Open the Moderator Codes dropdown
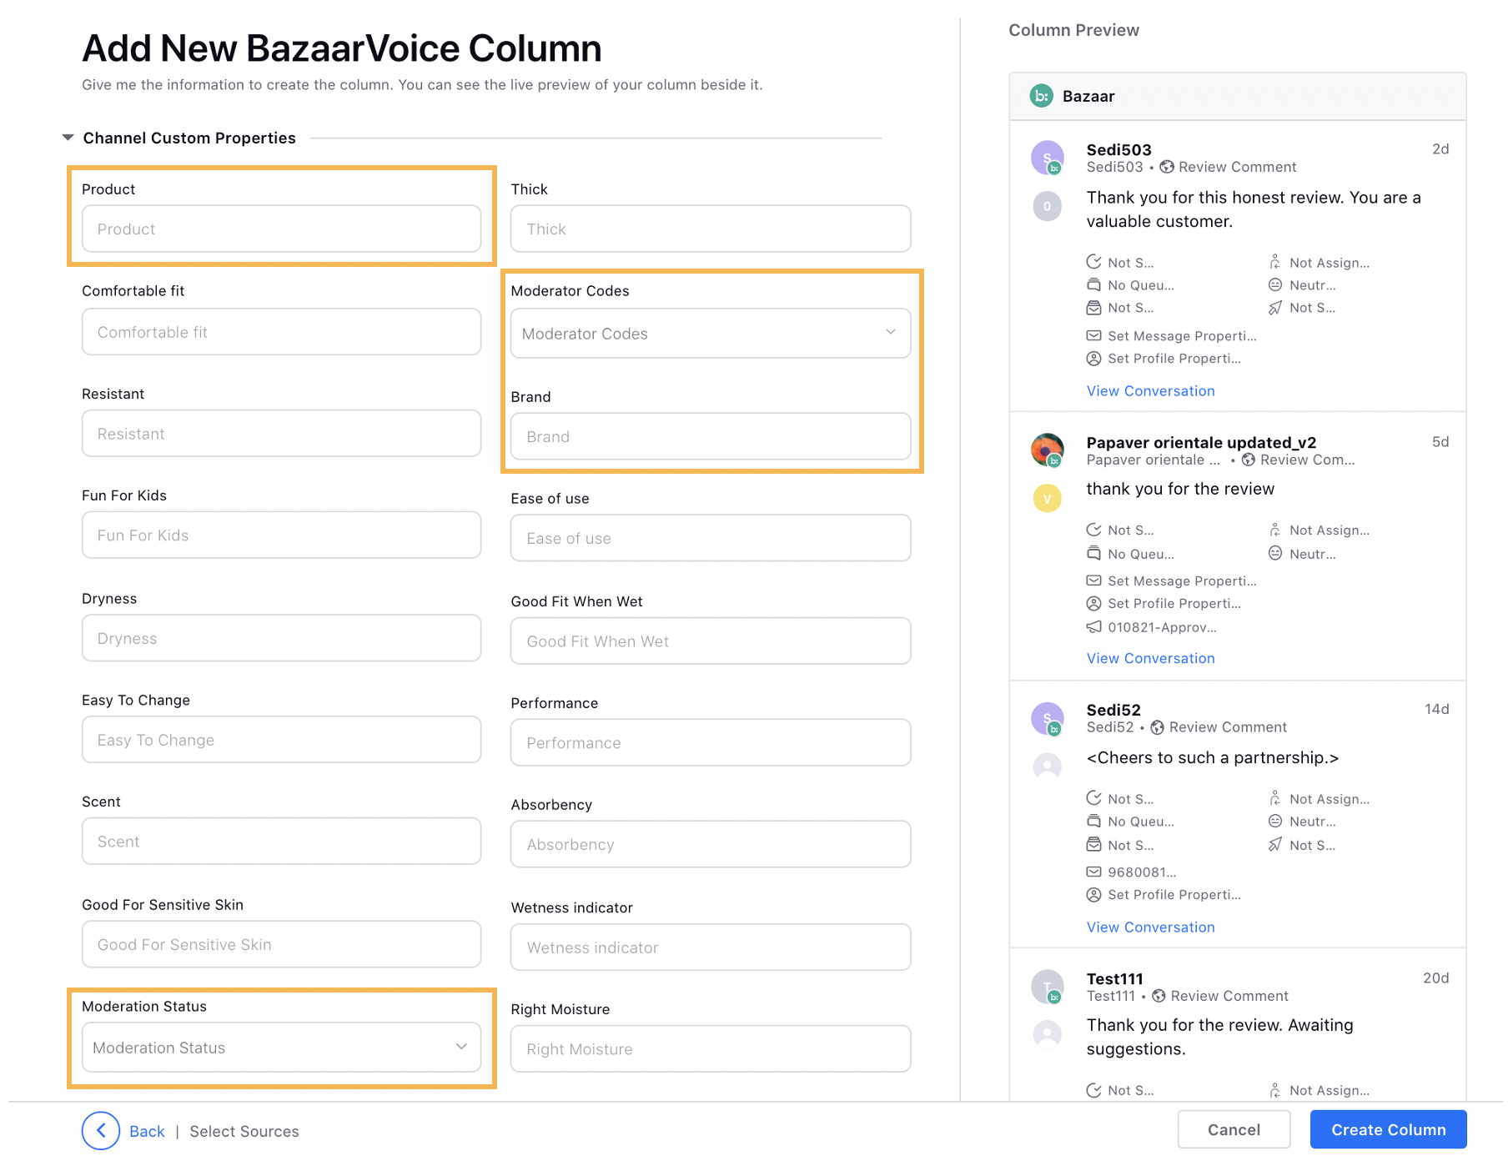 (x=711, y=333)
